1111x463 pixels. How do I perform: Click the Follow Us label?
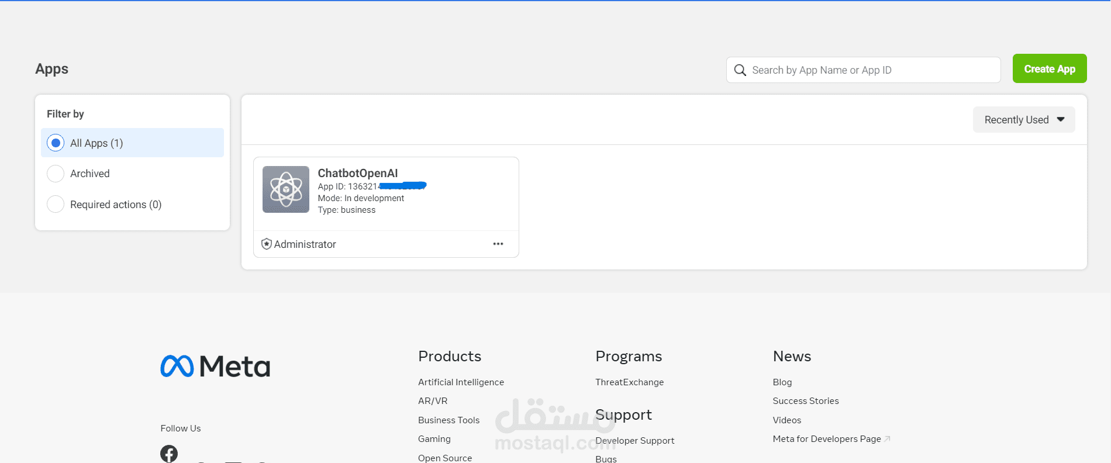point(180,429)
